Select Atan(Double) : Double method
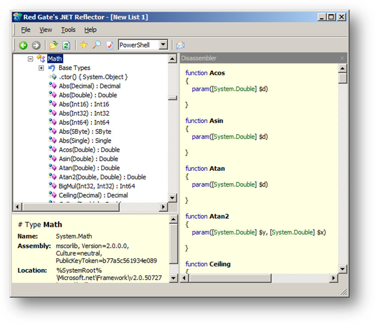The width and height of the screenshot is (375, 323). click(89, 167)
